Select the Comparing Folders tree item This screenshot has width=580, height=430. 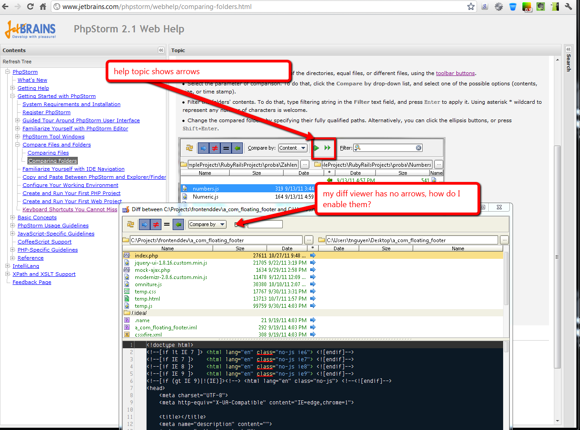point(53,161)
